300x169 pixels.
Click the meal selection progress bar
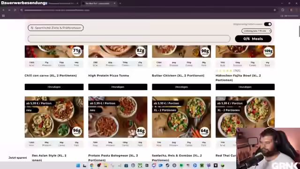129,38
